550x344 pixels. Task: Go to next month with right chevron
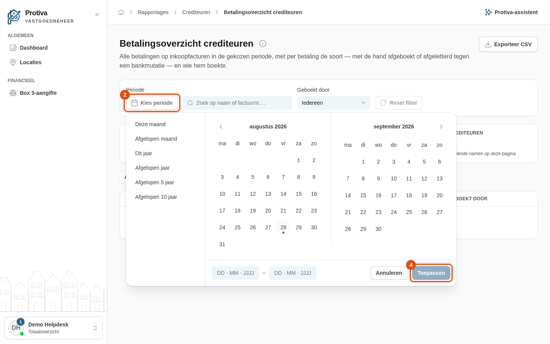441,127
